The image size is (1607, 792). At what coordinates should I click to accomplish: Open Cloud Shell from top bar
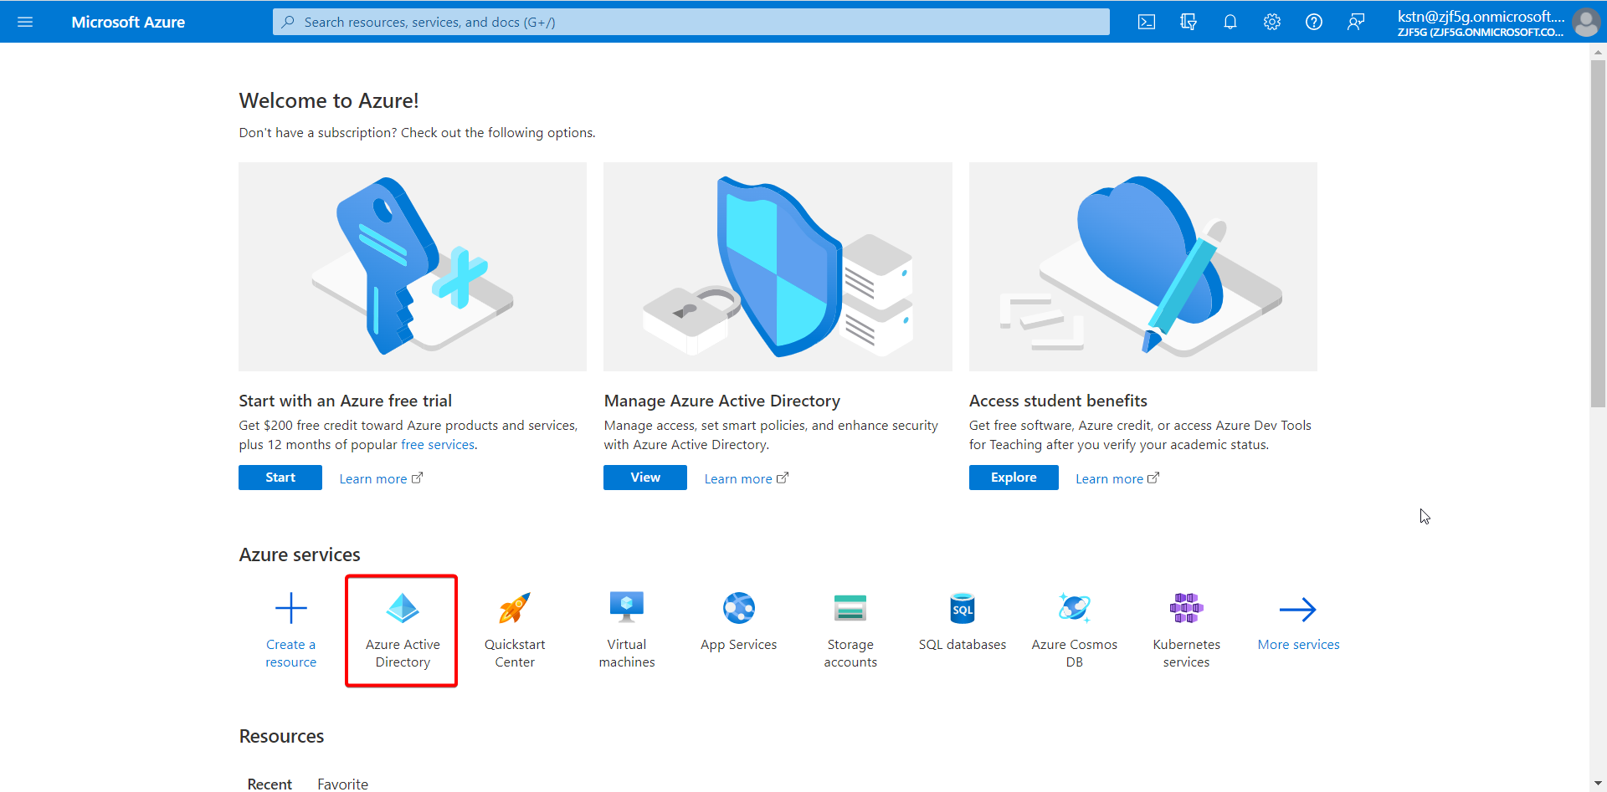[x=1147, y=22]
